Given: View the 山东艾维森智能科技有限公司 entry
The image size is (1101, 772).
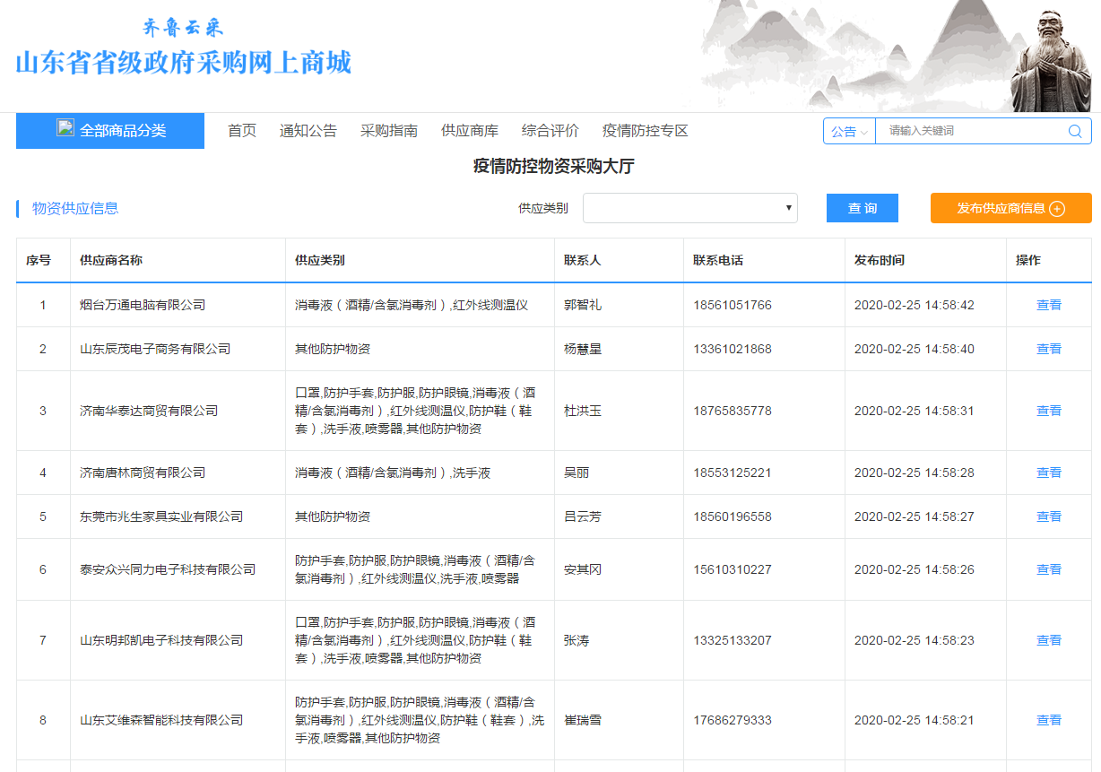Looking at the screenshot, I should [x=1048, y=720].
